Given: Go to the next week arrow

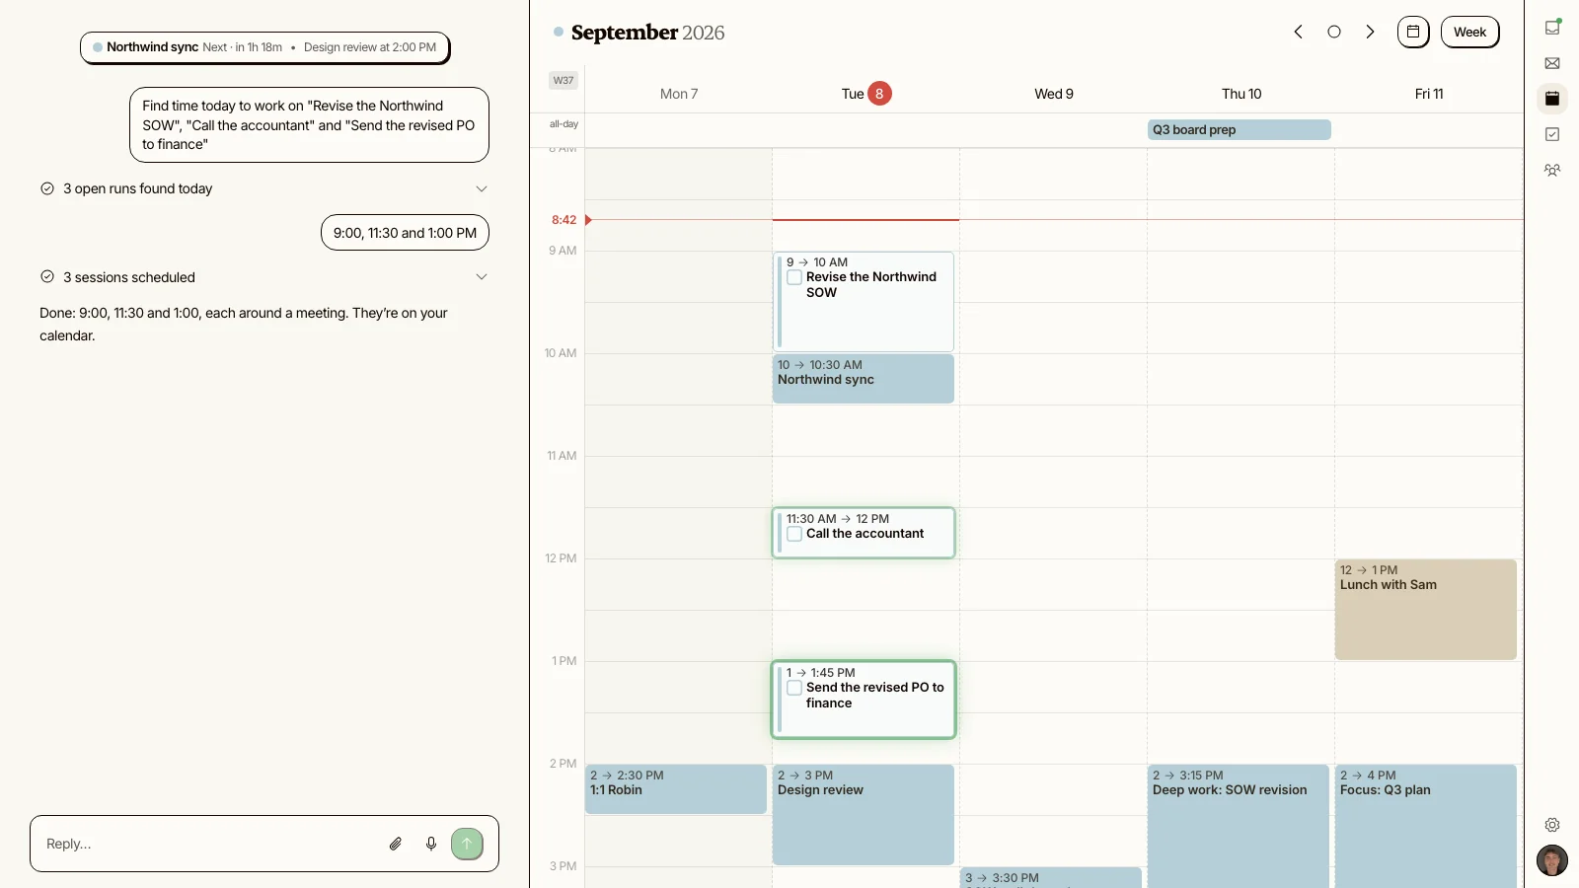Looking at the screenshot, I should [x=1370, y=32].
